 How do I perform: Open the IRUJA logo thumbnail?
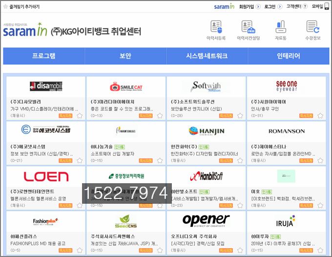[x=286, y=221]
